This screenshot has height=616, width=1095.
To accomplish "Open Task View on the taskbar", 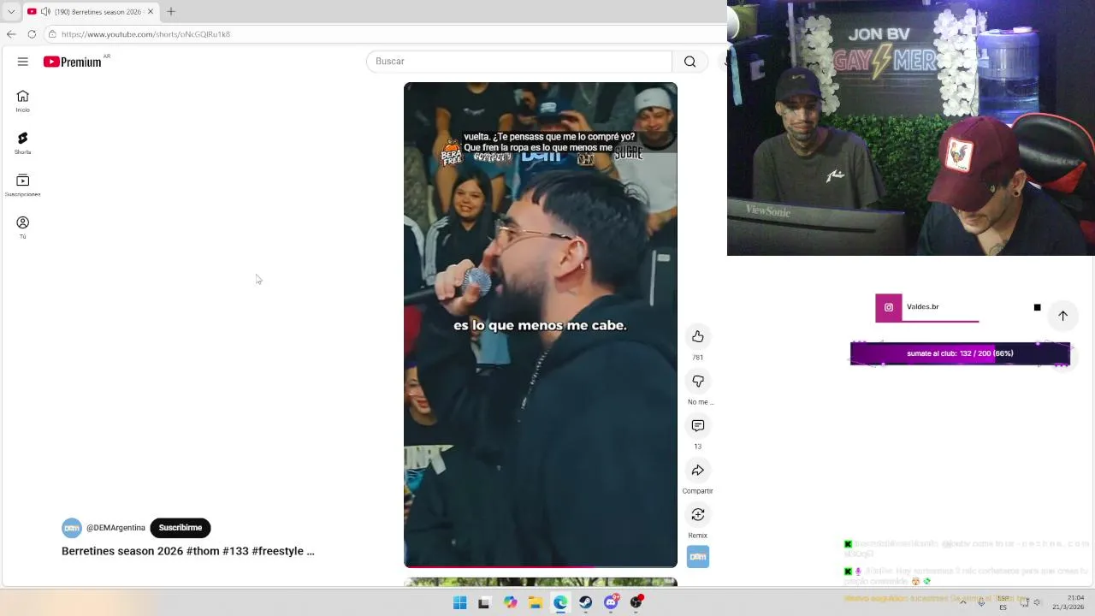I will 484,602.
